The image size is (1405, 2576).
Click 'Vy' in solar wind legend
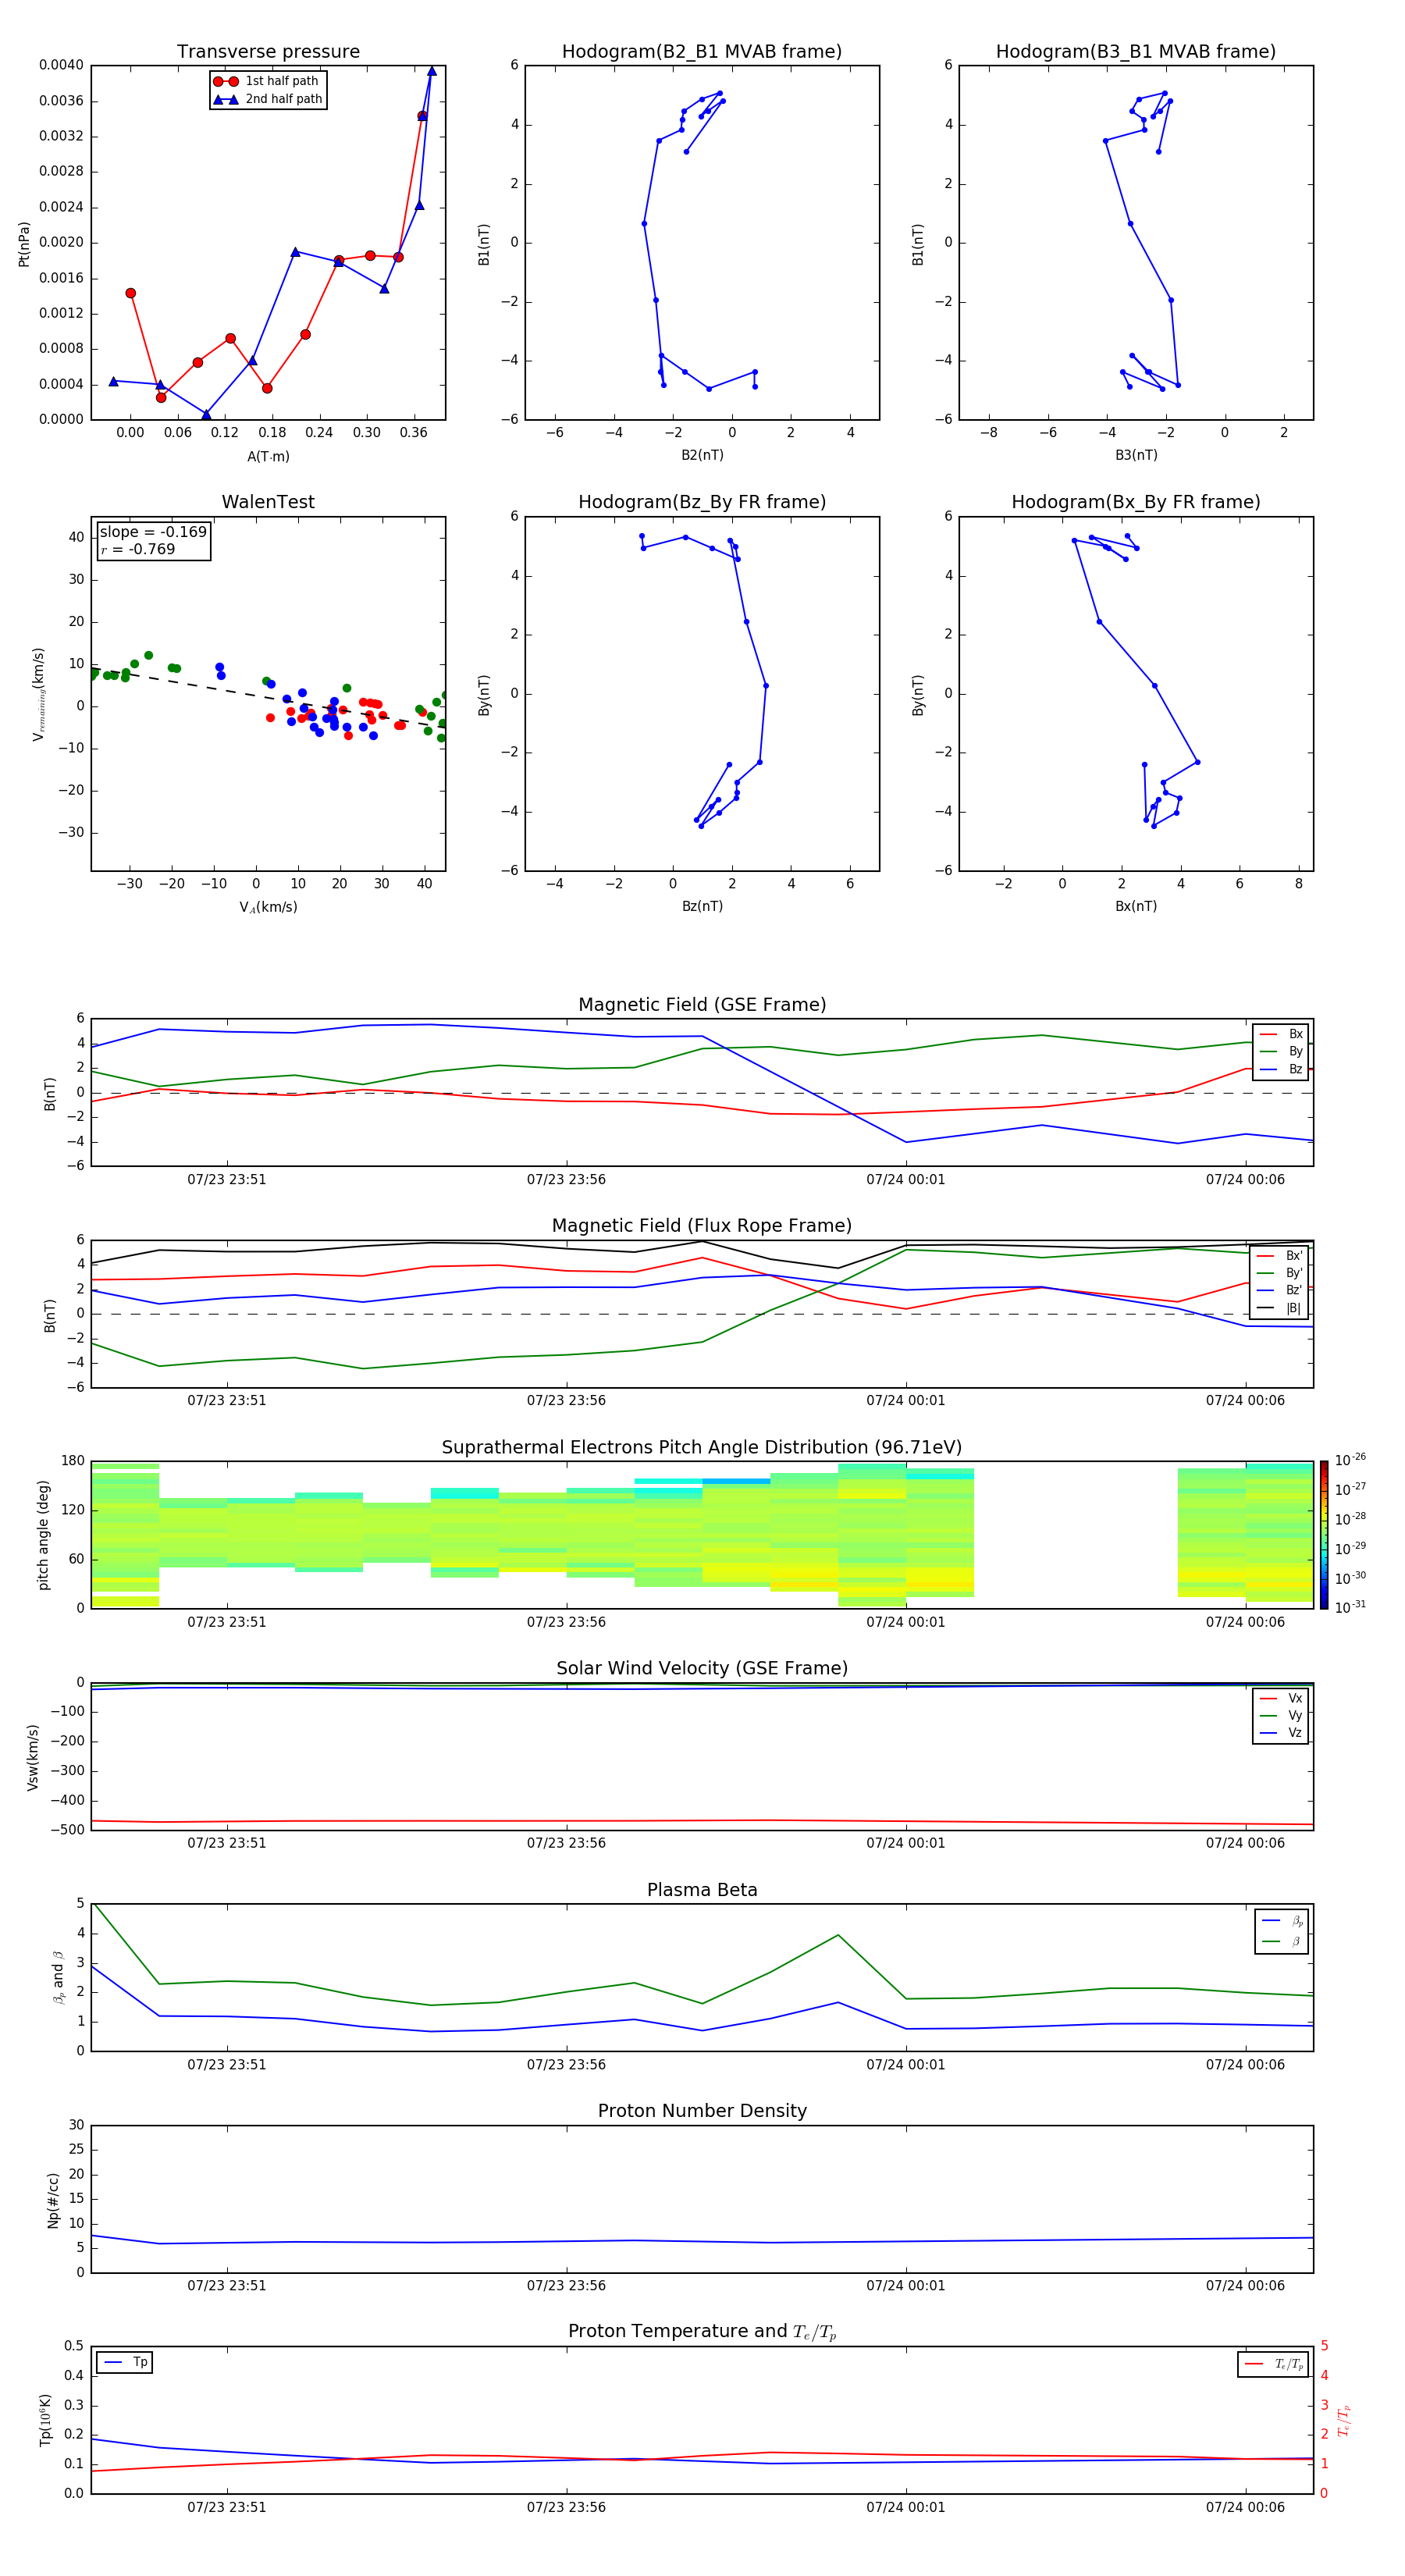tap(1282, 1715)
